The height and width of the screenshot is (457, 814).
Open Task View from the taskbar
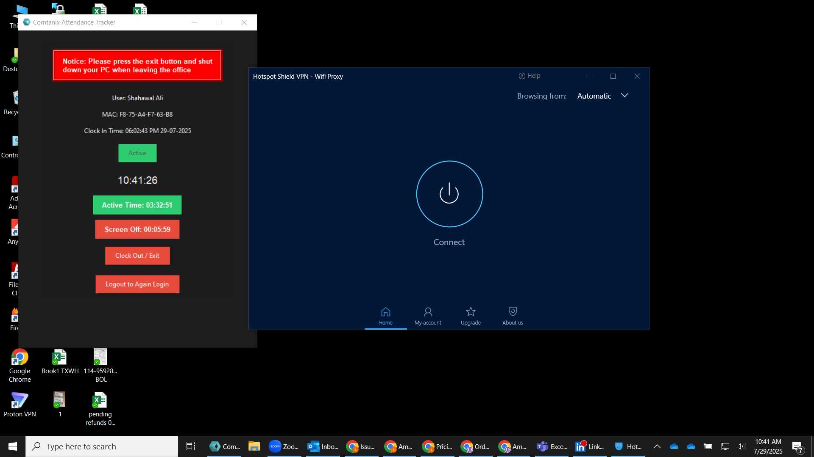click(x=191, y=446)
